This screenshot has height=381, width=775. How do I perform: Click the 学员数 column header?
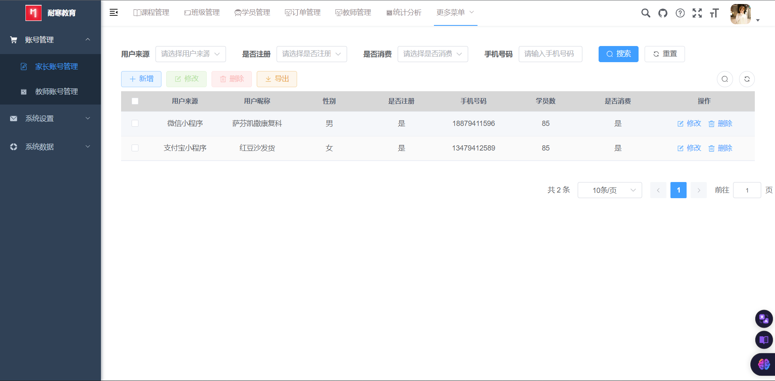tap(546, 101)
